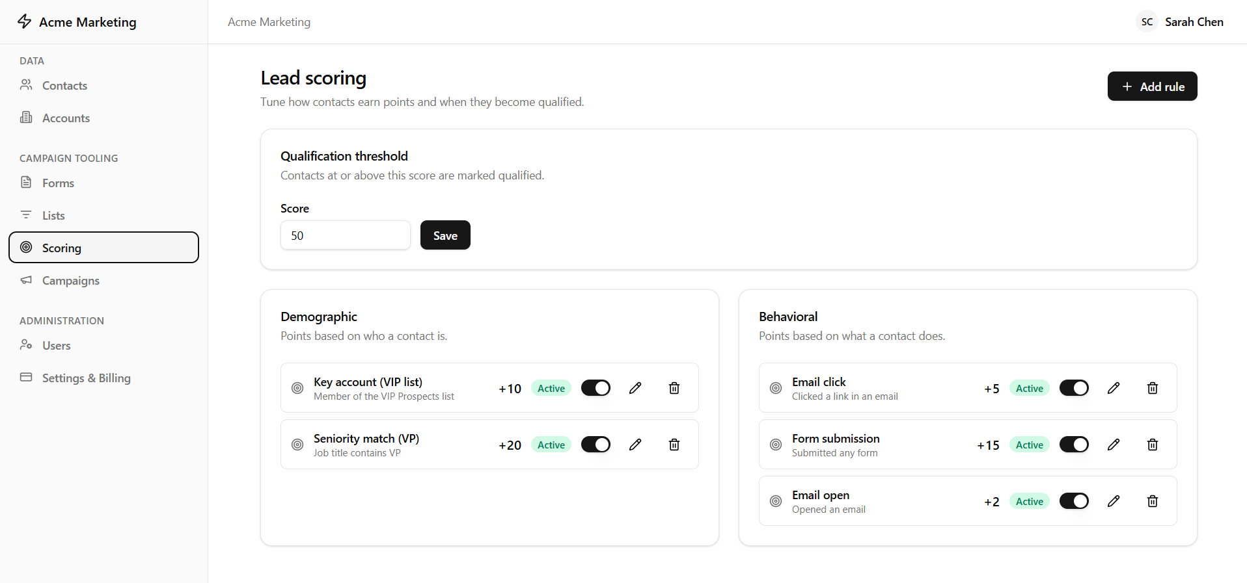Click the Contacts people icon in sidebar

pos(26,85)
